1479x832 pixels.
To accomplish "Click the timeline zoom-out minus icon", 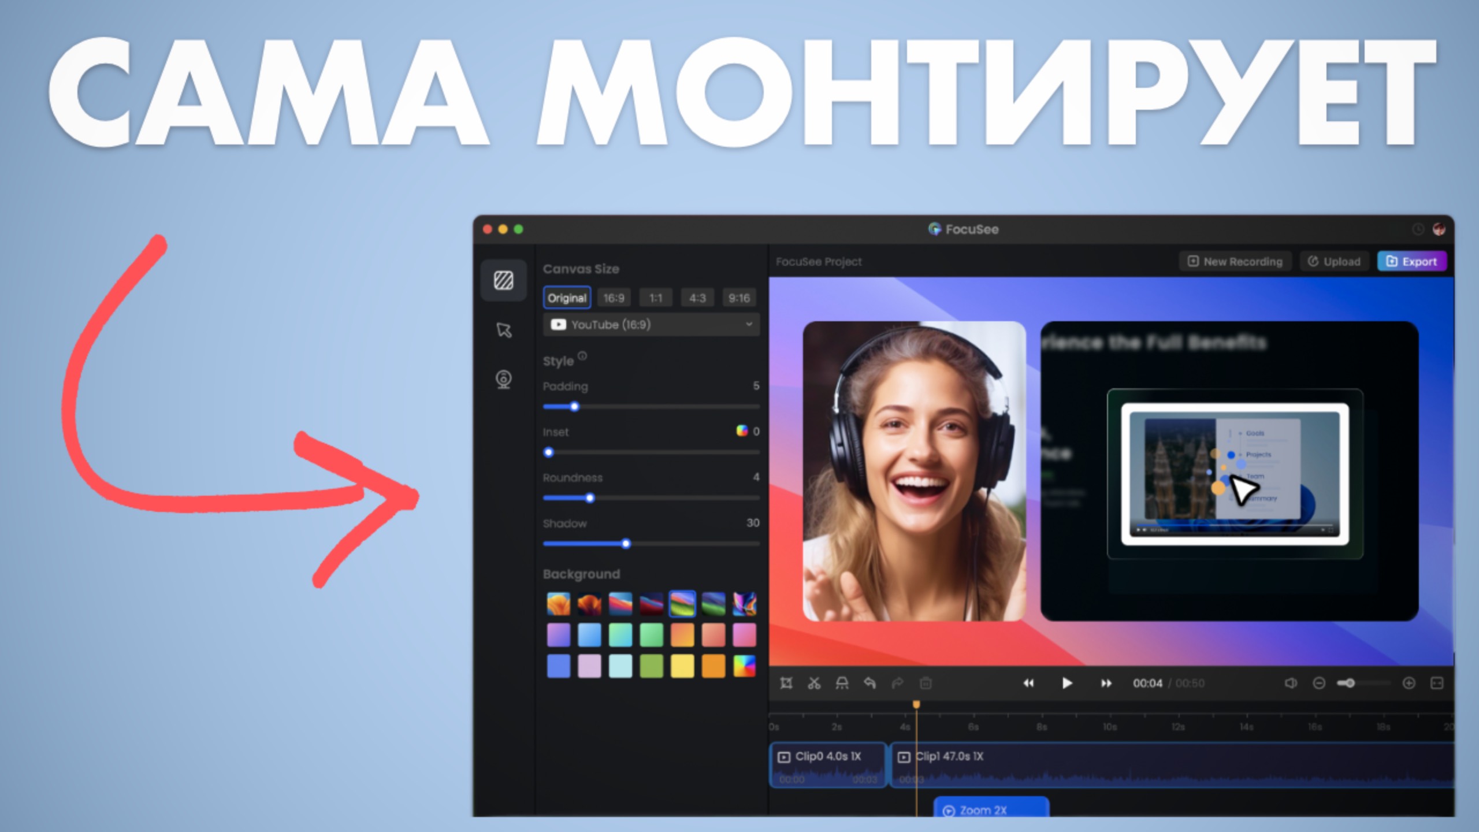I will point(1319,684).
